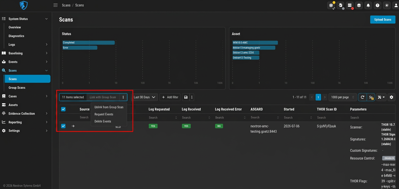Click the Upload Scans button

383,19
